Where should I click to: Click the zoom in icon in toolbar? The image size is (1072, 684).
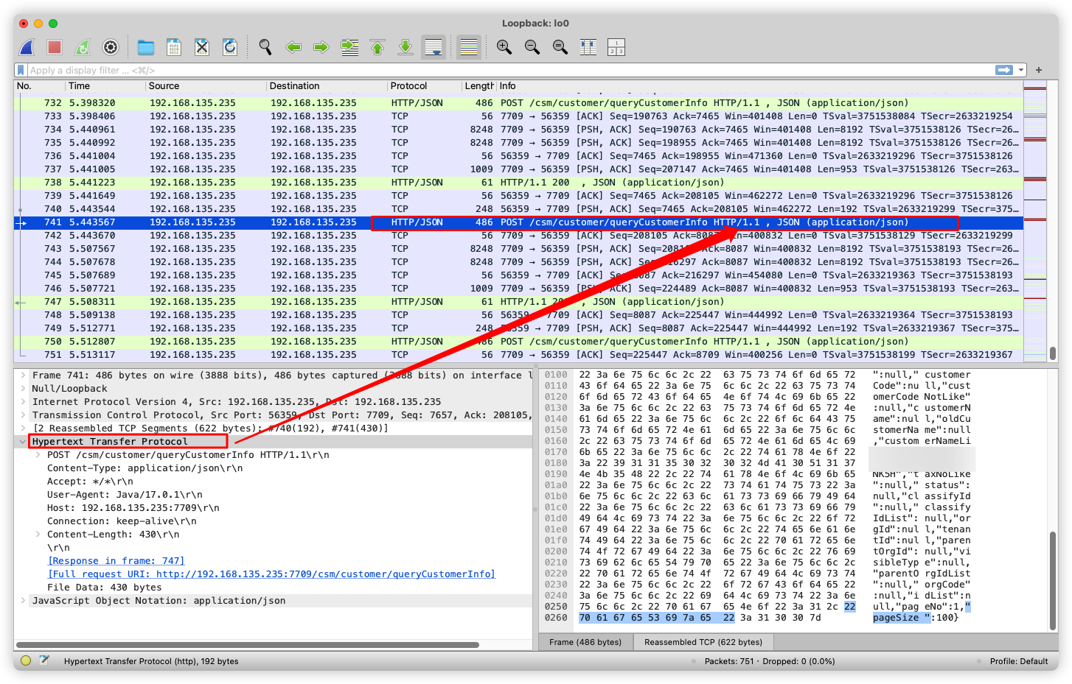pyautogui.click(x=504, y=48)
